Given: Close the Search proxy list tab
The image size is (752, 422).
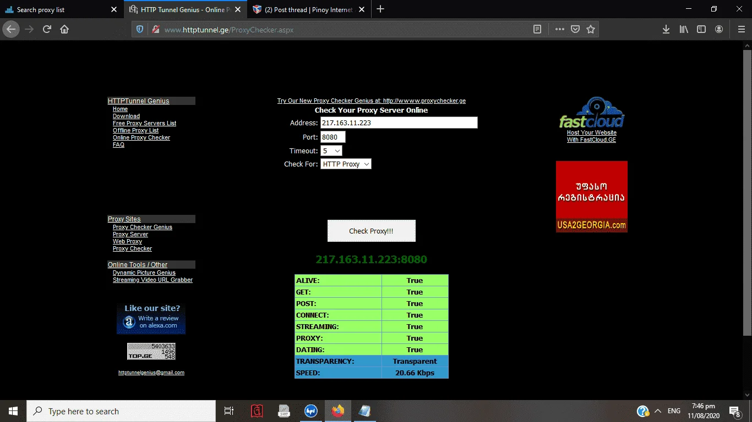Looking at the screenshot, I should [x=114, y=9].
